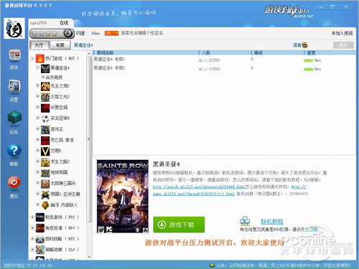Click the Saints Row 4 tree icon

click(x=45, y=68)
